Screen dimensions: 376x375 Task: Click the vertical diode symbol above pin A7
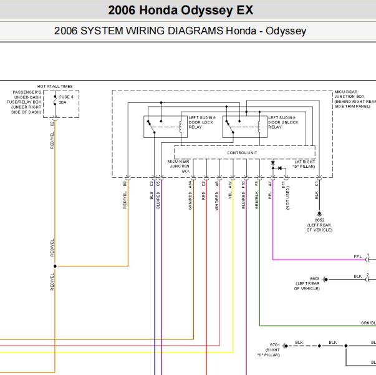pos(272,163)
